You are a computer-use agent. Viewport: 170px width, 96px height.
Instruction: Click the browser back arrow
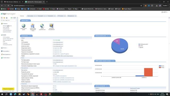pos(2,6)
